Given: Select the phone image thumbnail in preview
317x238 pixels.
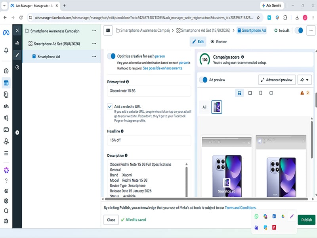Looking at the screenshot, I should pos(216,107).
